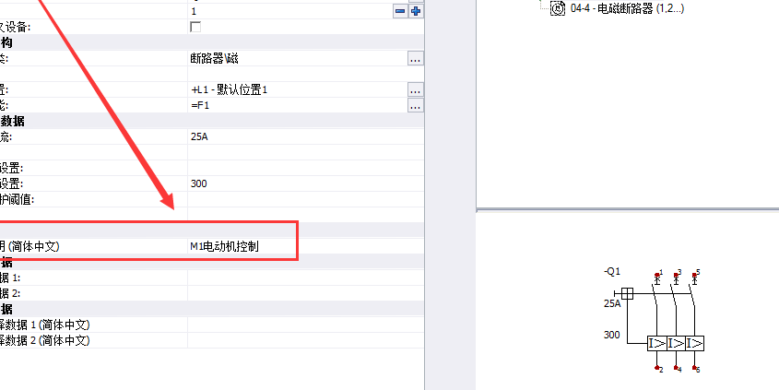779x390 pixels.
Task: Open the browse button beside =F1
Action: click(416, 105)
